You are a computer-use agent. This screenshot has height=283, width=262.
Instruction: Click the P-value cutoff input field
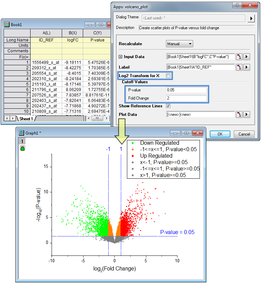point(186,90)
